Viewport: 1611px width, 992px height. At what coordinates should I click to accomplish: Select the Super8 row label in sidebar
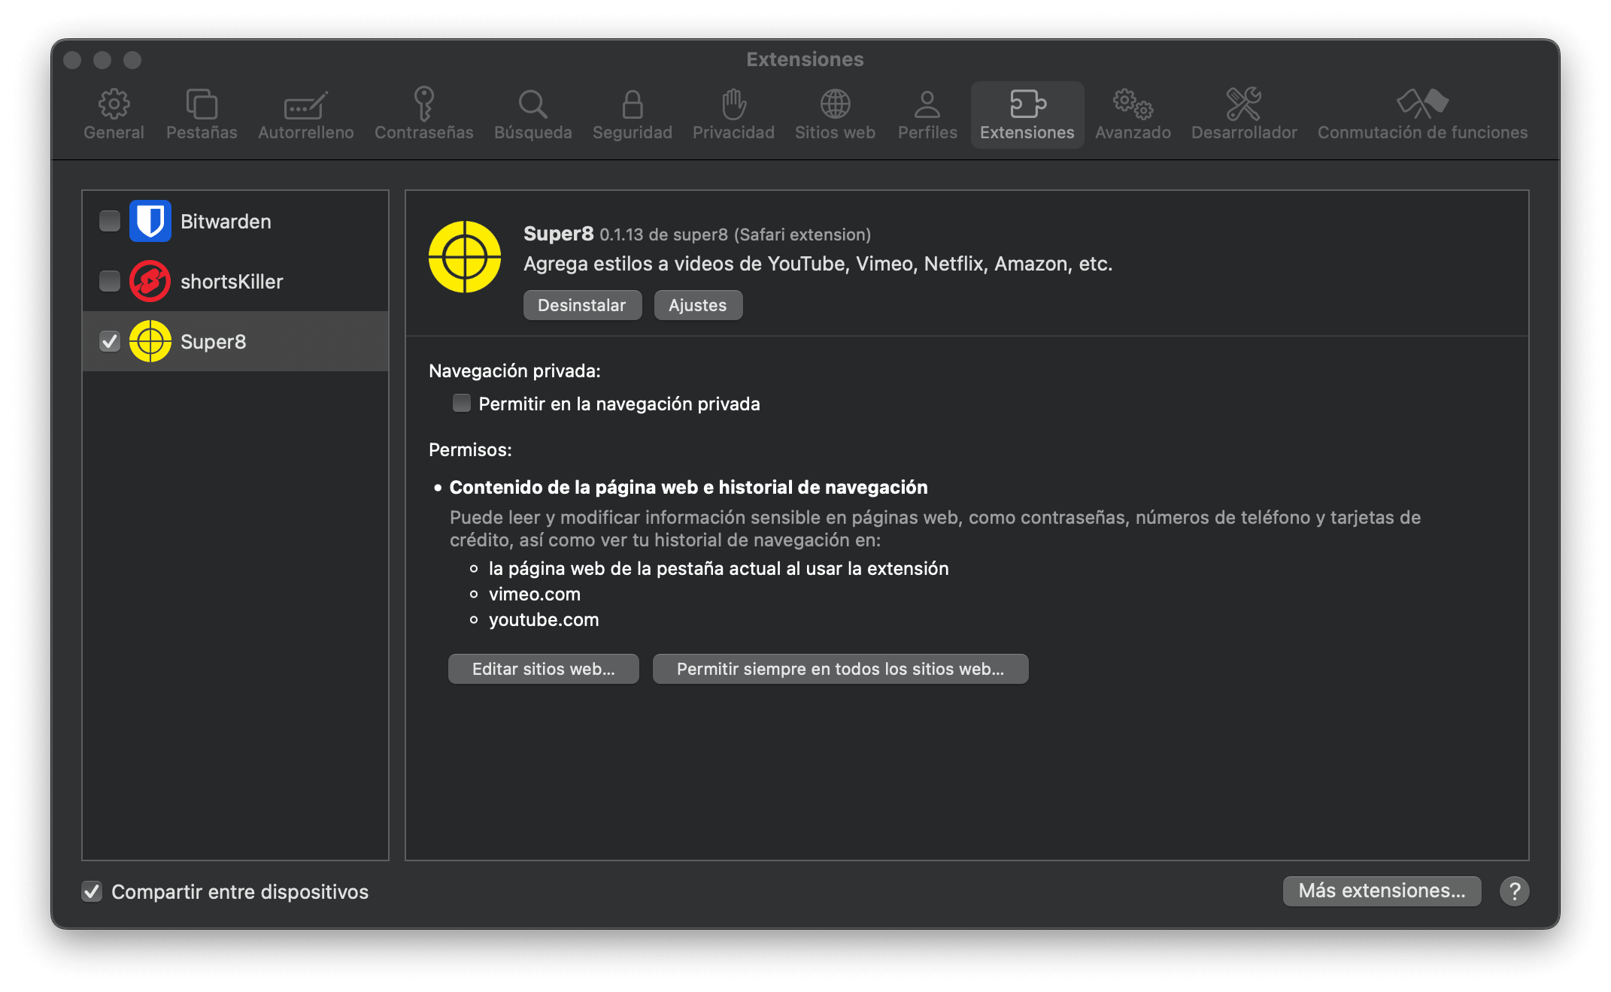coord(213,342)
